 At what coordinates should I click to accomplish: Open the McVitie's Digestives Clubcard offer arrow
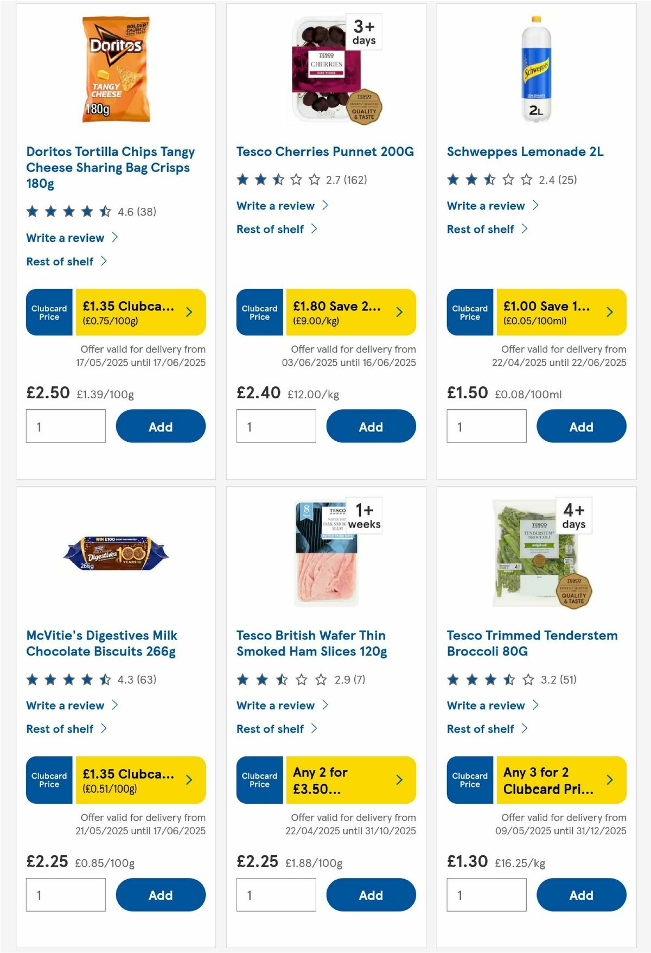coord(189,779)
